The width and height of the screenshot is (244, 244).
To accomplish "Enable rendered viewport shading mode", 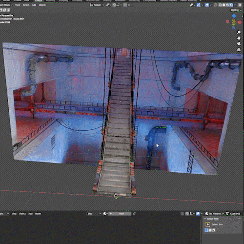I will (231, 5).
